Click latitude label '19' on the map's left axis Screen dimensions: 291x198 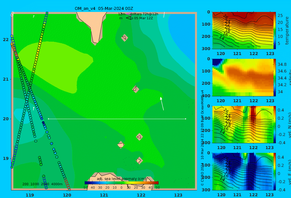[6, 158]
